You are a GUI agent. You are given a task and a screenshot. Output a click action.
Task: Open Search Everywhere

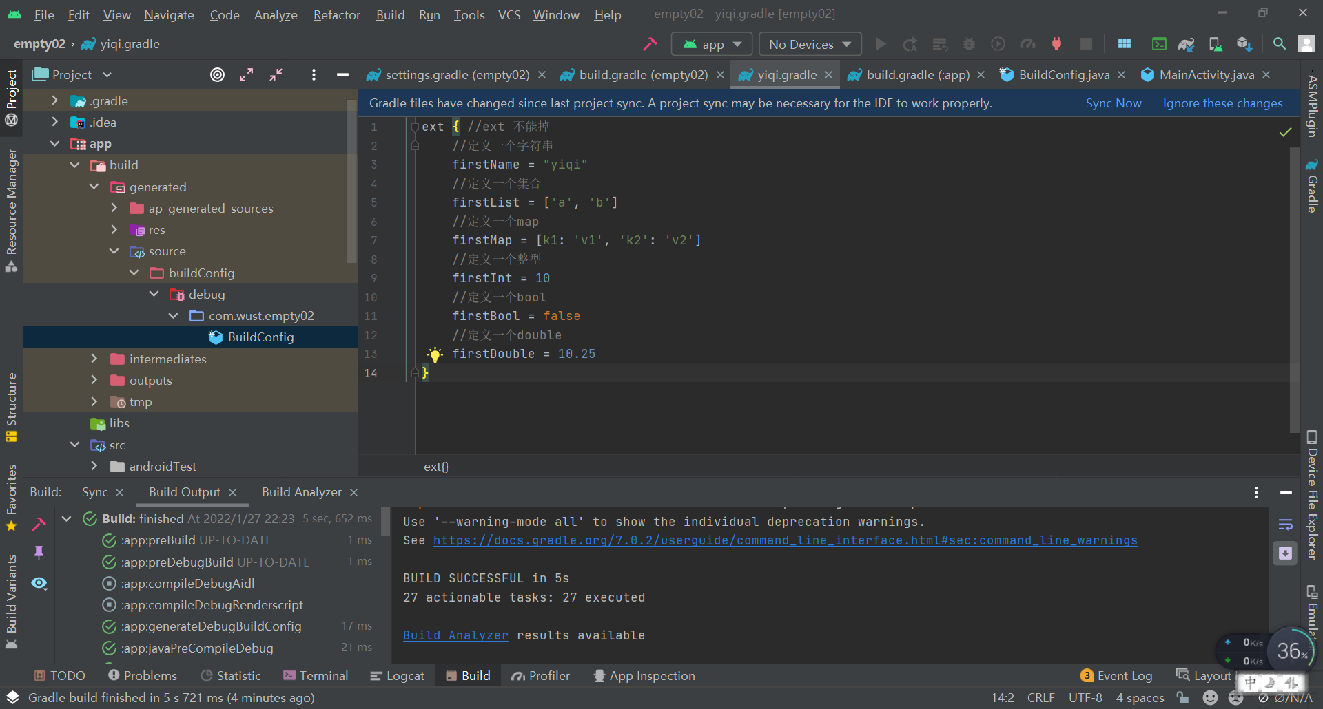coord(1280,43)
